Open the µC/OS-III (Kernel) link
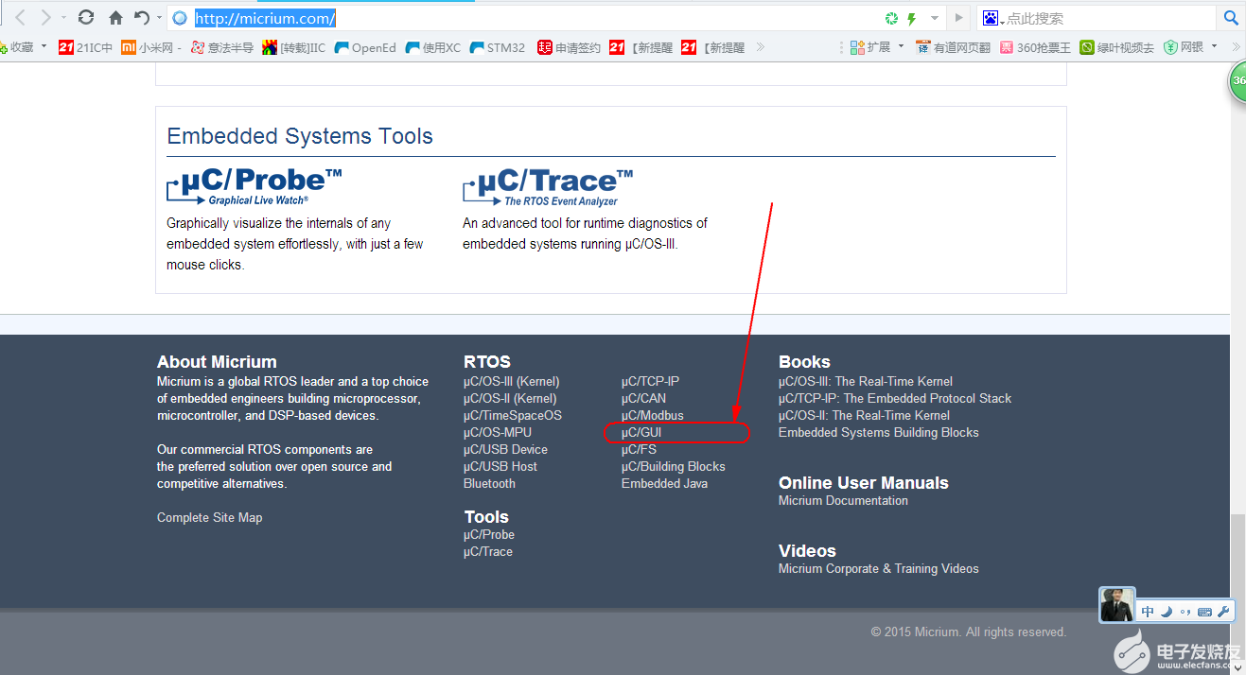1246x675 pixels. pos(511,382)
